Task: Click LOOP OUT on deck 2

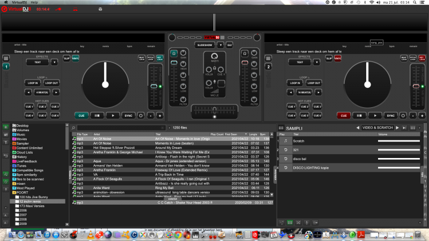Action: 314,83
